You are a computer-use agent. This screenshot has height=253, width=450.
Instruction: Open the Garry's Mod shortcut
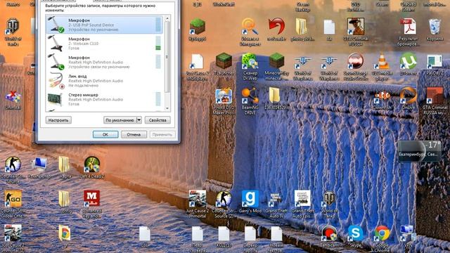click(x=250, y=202)
